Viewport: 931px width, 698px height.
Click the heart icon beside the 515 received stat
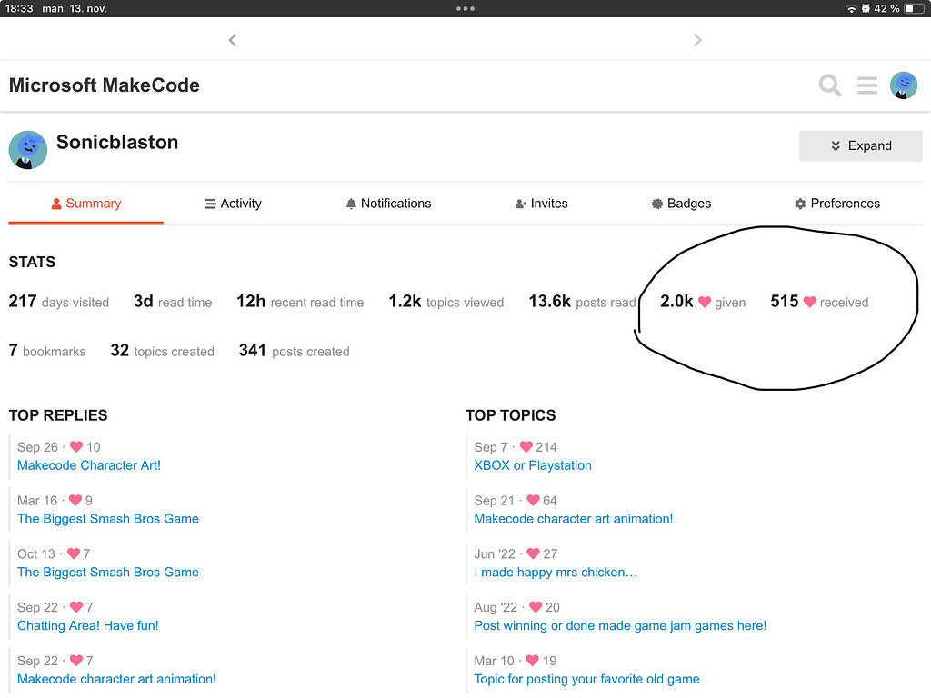click(810, 302)
